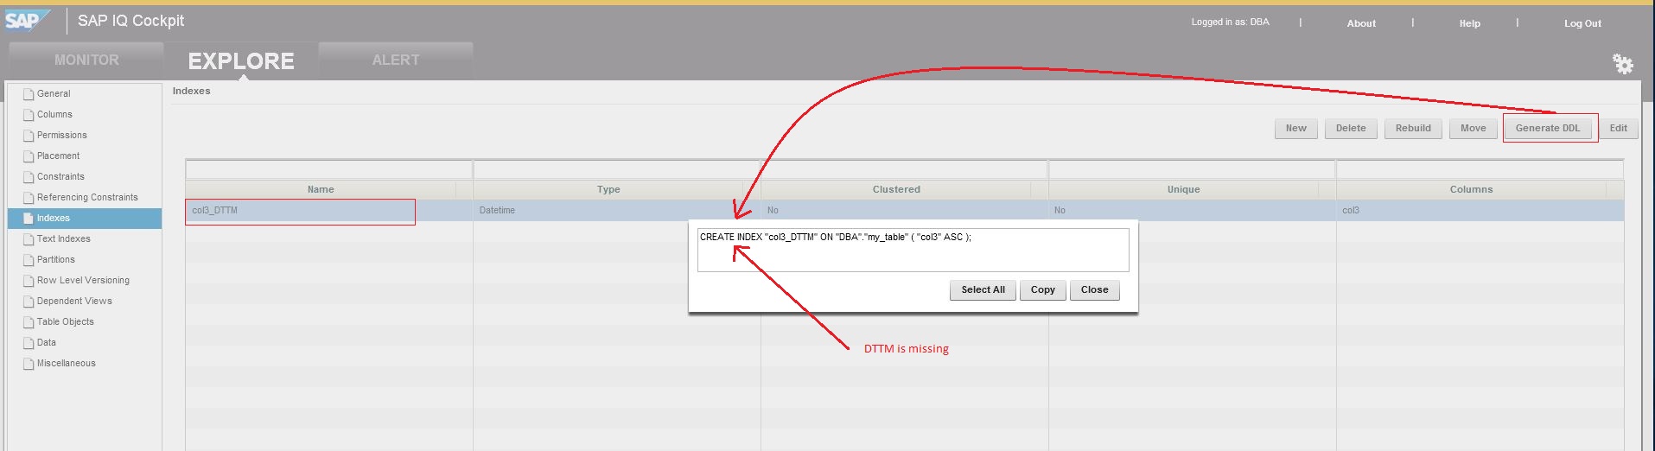Sort by the Columns column header
This screenshot has height=451, width=1655.
[x=1472, y=189]
